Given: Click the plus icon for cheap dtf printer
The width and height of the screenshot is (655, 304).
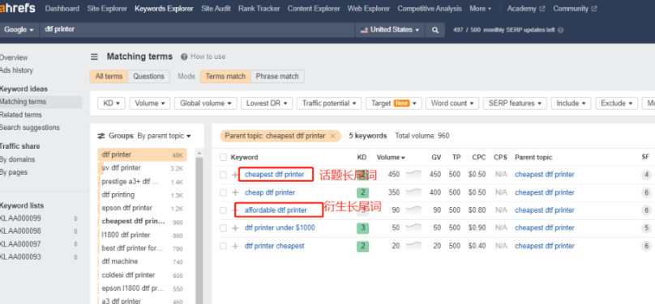Looking at the screenshot, I should pyautogui.click(x=235, y=192).
